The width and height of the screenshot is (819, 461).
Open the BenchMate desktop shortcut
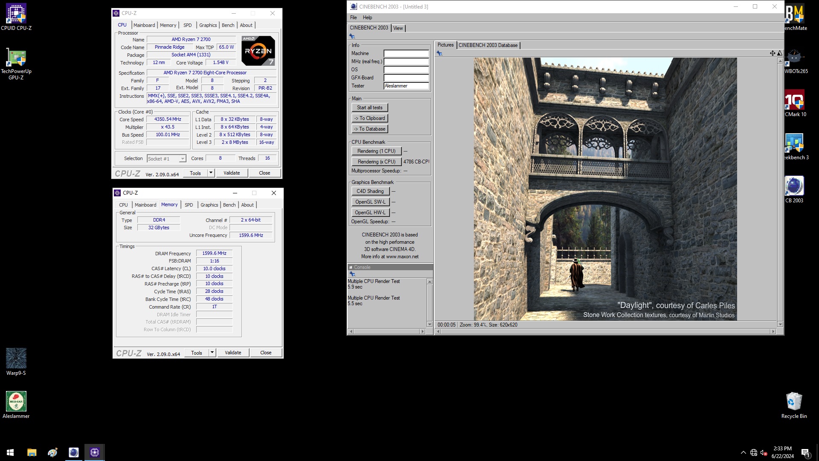pos(796,17)
